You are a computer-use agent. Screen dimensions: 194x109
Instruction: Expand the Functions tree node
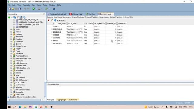point(11,39)
